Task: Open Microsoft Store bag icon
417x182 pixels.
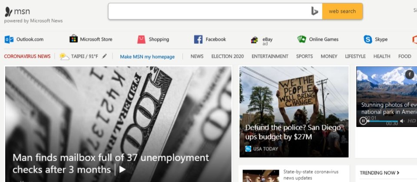Action: (73, 39)
